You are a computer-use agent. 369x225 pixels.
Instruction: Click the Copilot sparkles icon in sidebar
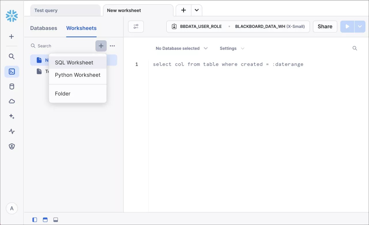pyautogui.click(x=12, y=116)
